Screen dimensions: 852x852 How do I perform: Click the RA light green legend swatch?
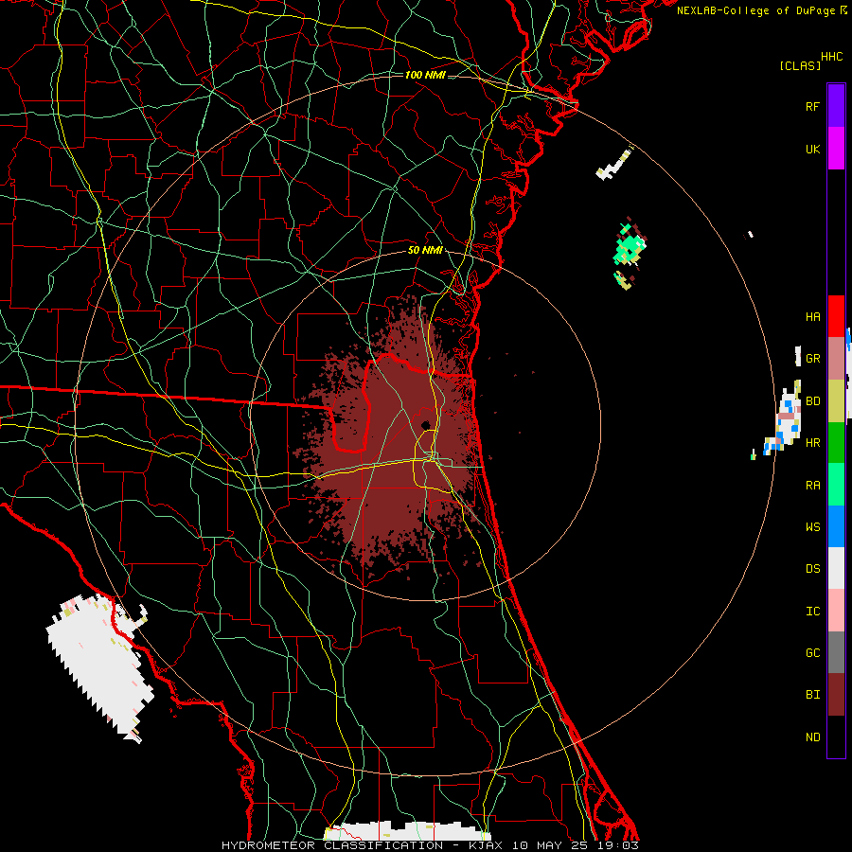[x=836, y=485]
